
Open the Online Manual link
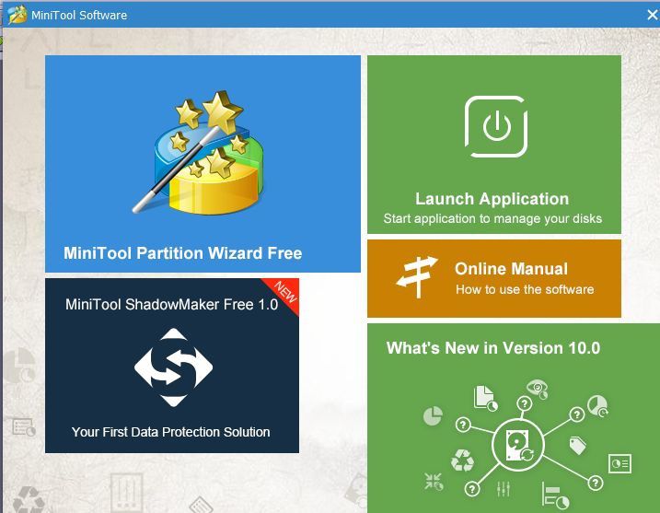click(x=494, y=279)
